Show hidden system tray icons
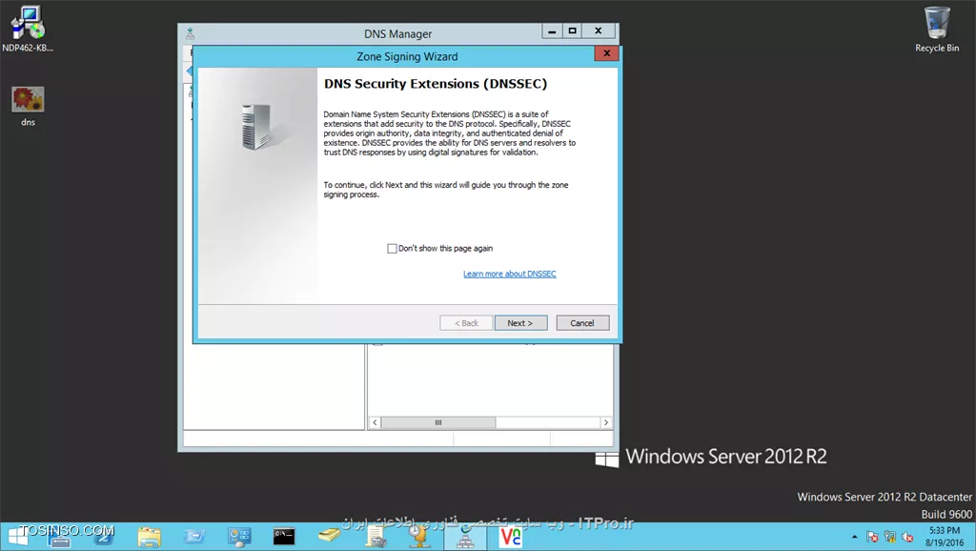Screen dimensions: 976x551 855,537
